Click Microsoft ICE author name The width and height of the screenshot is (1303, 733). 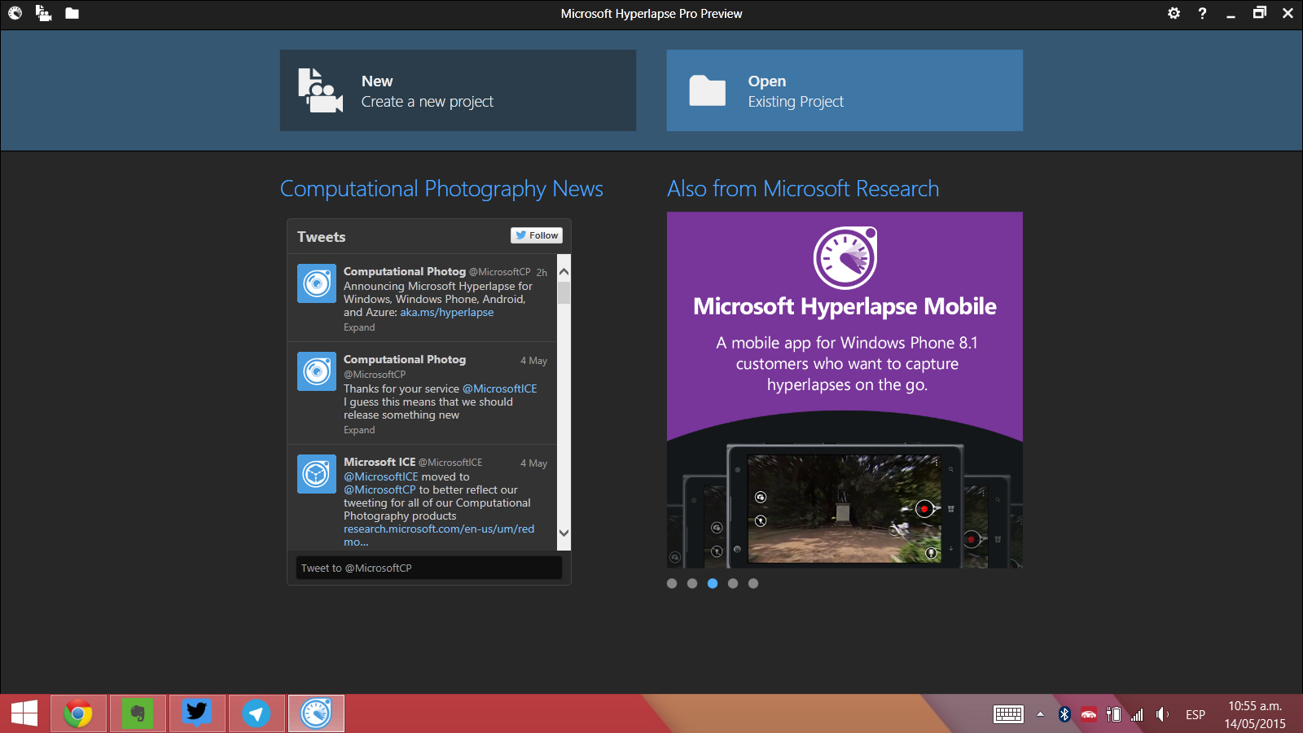[x=379, y=462]
